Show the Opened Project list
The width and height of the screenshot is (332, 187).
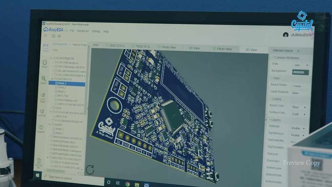point(80,45)
